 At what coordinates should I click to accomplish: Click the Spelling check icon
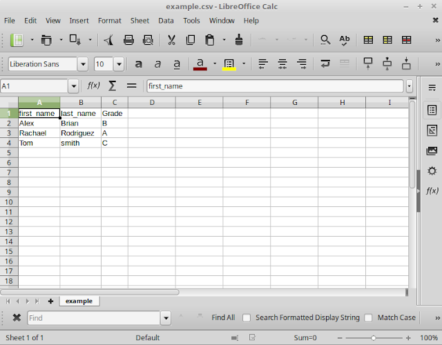pos(344,40)
